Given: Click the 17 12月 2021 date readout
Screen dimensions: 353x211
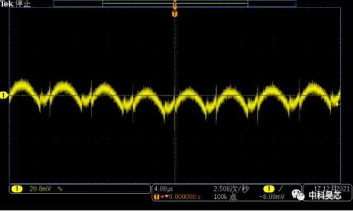Looking at the screenshot, I should [332, 189].
